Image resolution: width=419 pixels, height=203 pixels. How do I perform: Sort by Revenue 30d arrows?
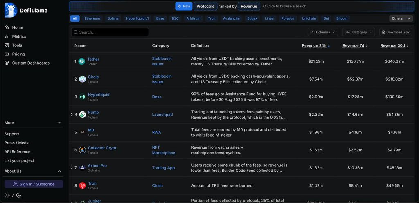pyautogui.click(x=408, y=46)
